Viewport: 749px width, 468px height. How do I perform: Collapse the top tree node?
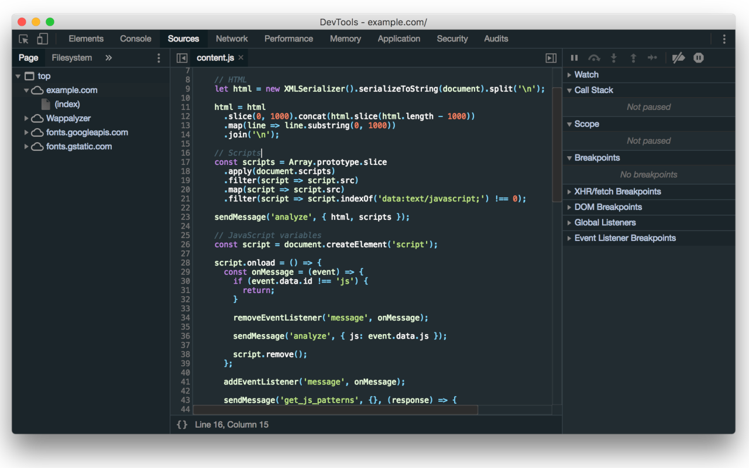18,76
